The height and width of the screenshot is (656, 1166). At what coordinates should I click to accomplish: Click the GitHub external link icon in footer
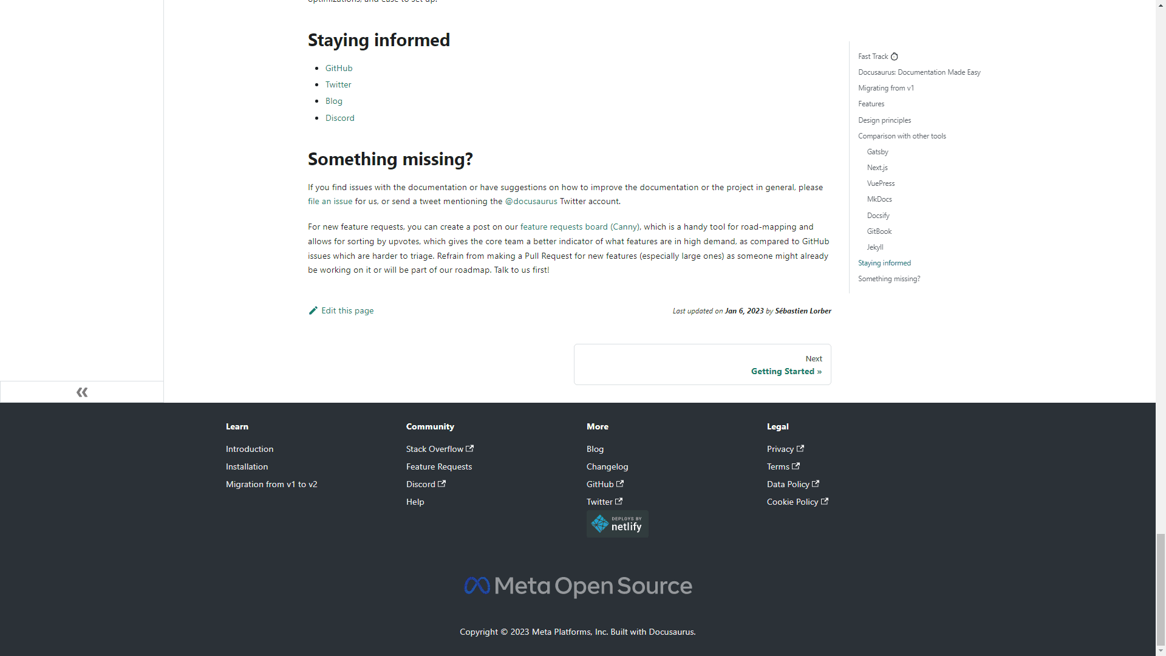[620, 483]
